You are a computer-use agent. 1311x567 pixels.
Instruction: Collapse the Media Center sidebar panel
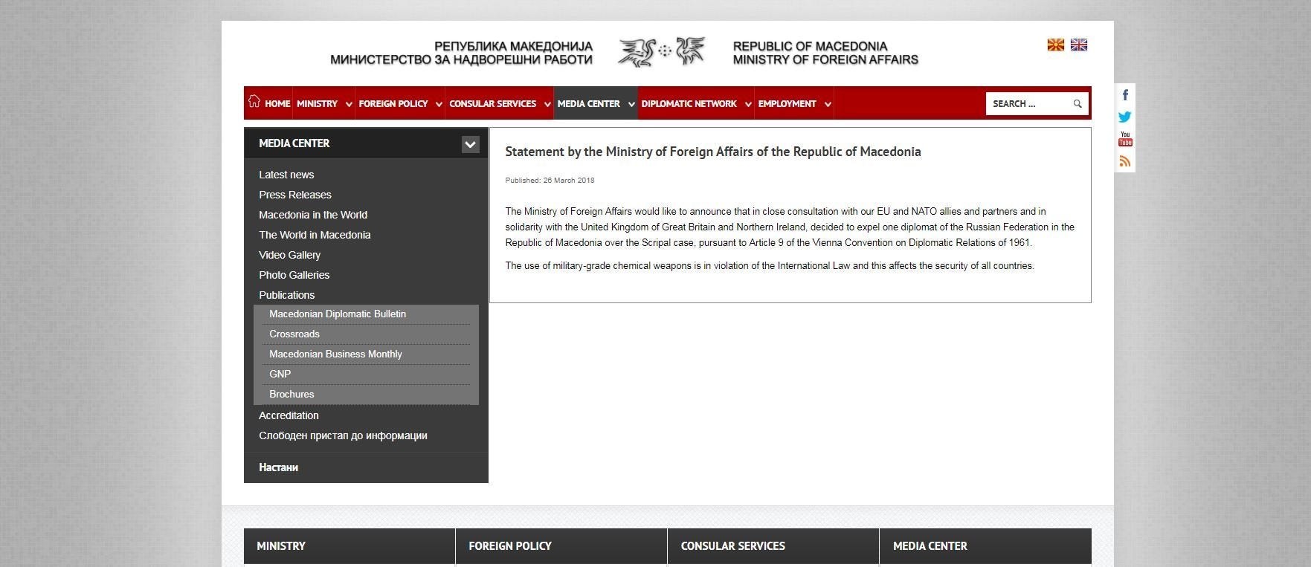pos(470,144)
